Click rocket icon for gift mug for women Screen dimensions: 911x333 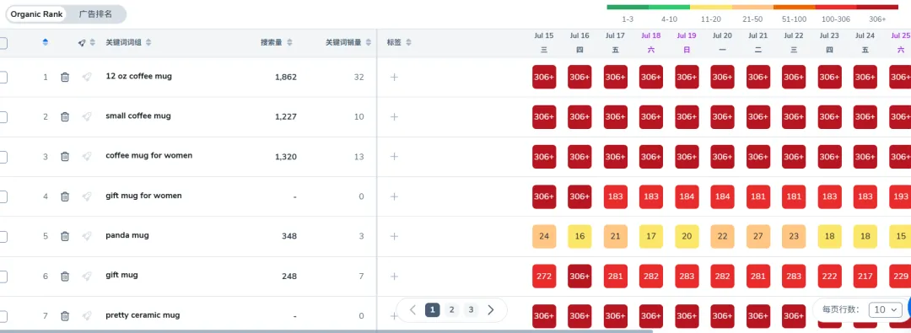pos(87,196)
